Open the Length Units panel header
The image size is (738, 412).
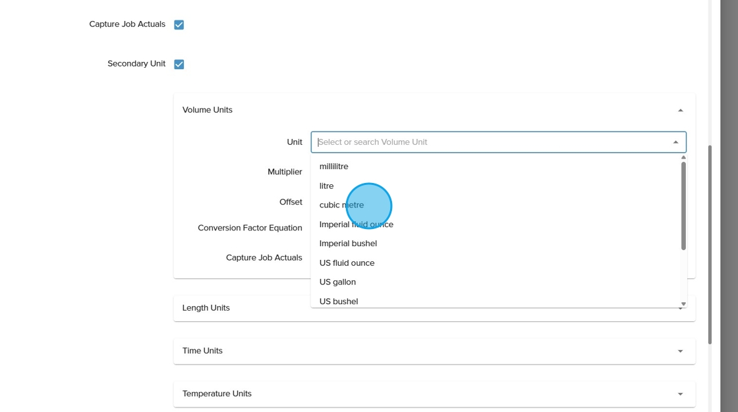(x=206, y=308)
